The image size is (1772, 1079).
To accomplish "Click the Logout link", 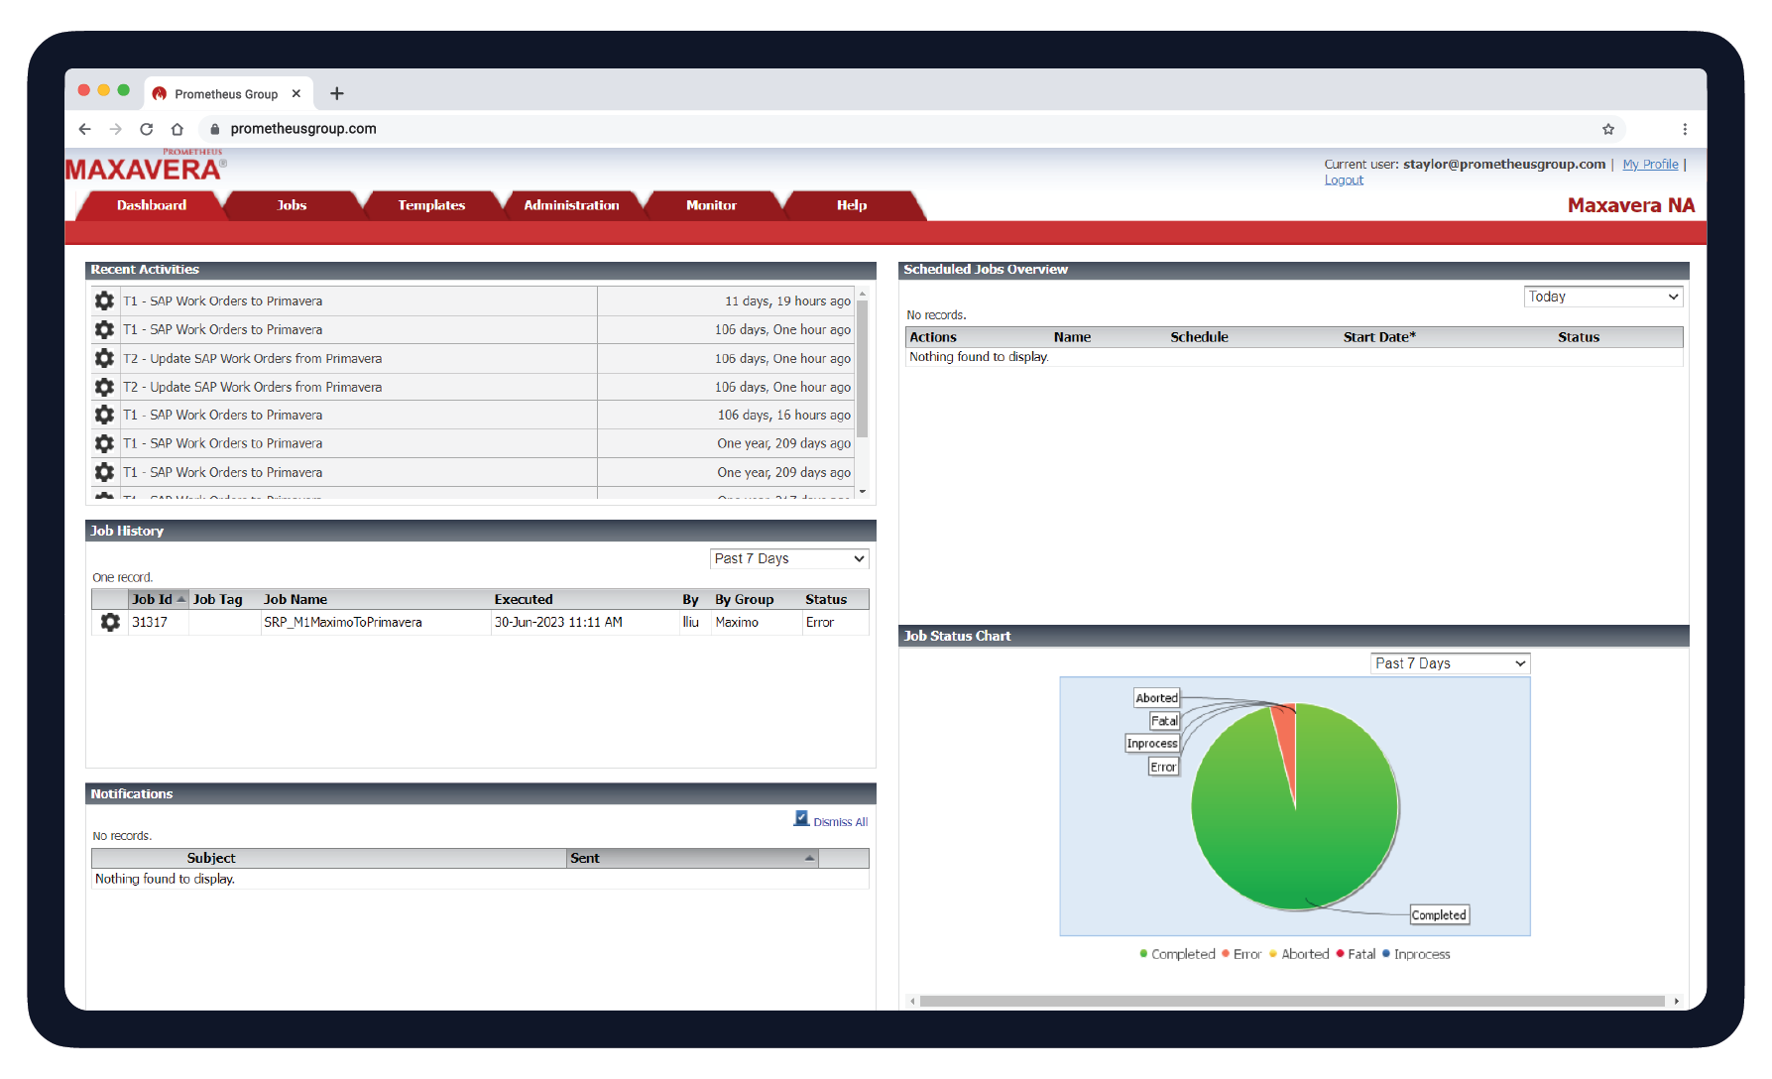I will pyautogui.click(x=1344, y=180).
